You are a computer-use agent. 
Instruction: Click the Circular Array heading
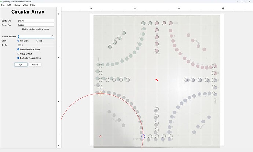[x=28, y=12]
